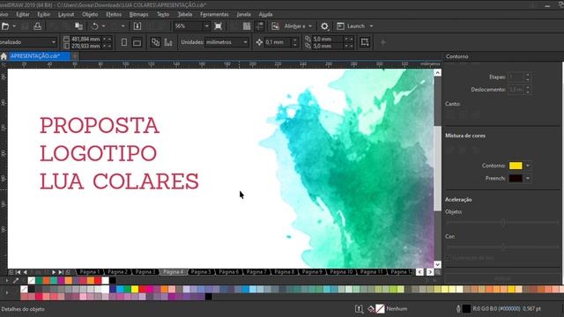Expand the default palette flyout arrow

tap(6, 292)
